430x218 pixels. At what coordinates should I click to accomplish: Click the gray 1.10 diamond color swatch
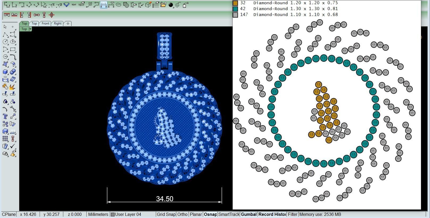235,15
